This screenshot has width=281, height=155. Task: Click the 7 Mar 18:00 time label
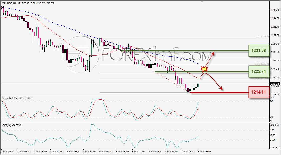(188, 152)
